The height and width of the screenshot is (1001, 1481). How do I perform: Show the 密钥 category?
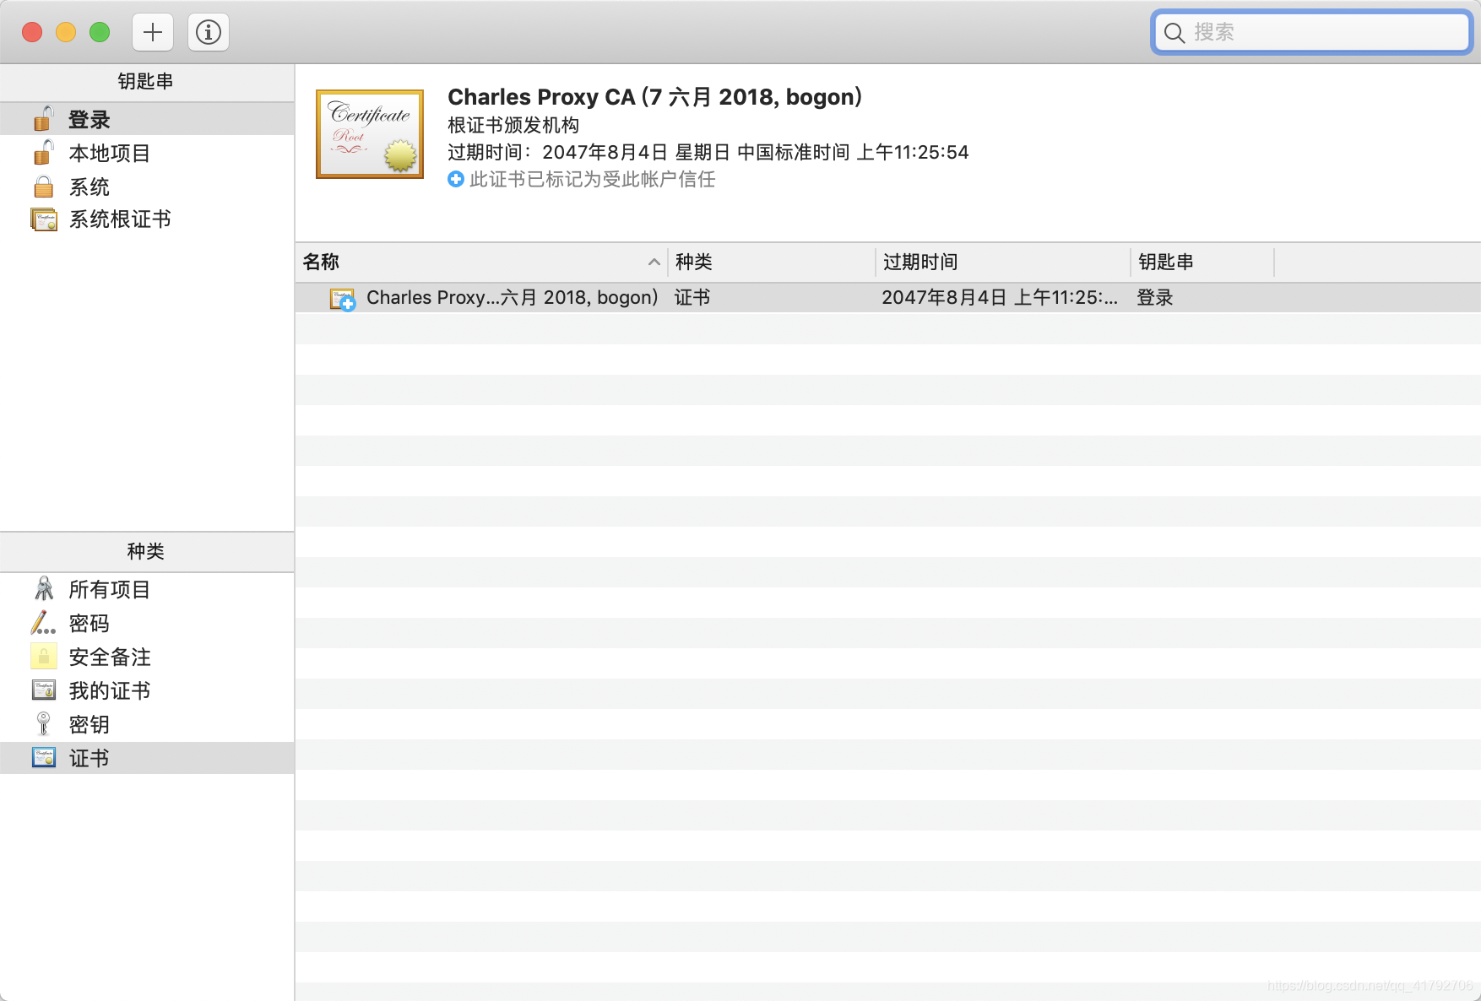tap(90, 724)
